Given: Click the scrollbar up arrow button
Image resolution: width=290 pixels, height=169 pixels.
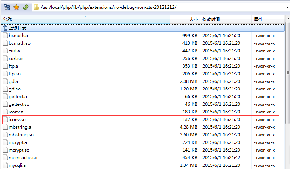Looking at the screenshot, I should pos(288,19).
